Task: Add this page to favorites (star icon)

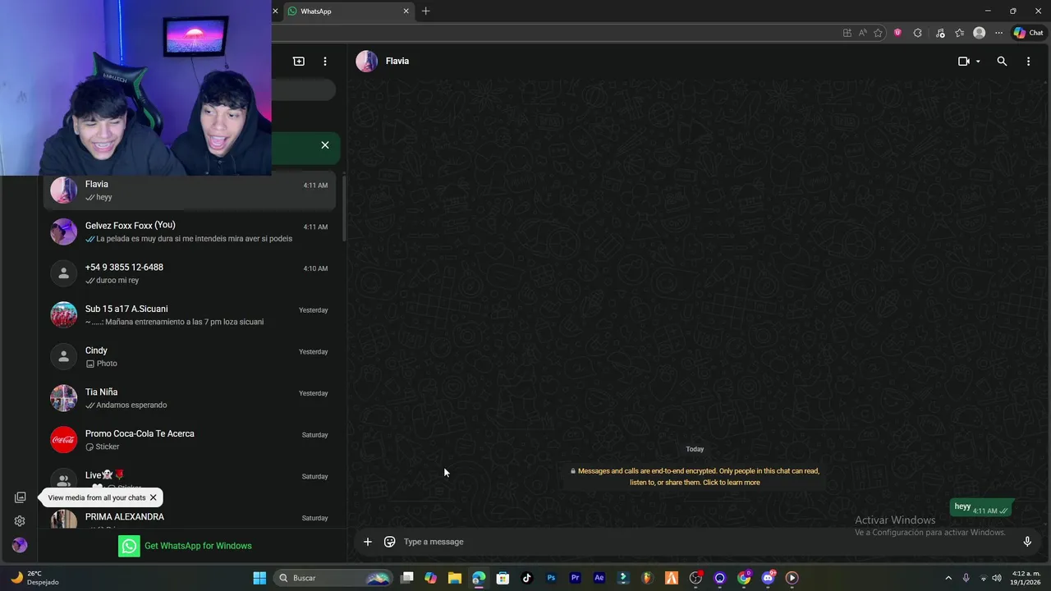Action: tap(878, 33)
